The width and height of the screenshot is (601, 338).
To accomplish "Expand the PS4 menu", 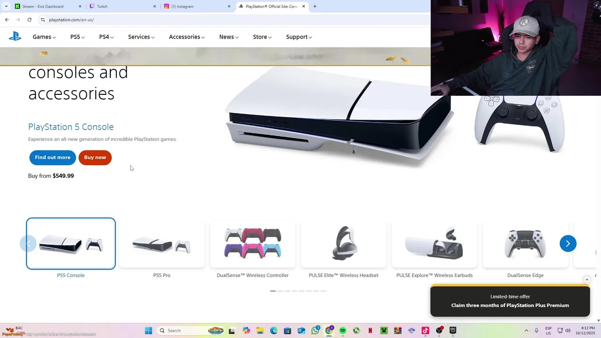I will click(x=106, y=37).
